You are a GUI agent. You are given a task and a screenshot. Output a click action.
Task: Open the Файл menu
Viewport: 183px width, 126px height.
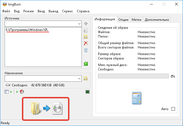point(6,11)
